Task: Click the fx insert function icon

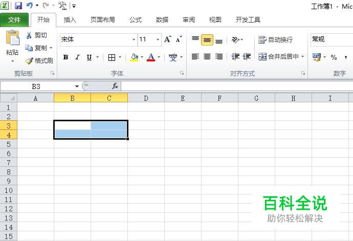Action: [115, 86]
